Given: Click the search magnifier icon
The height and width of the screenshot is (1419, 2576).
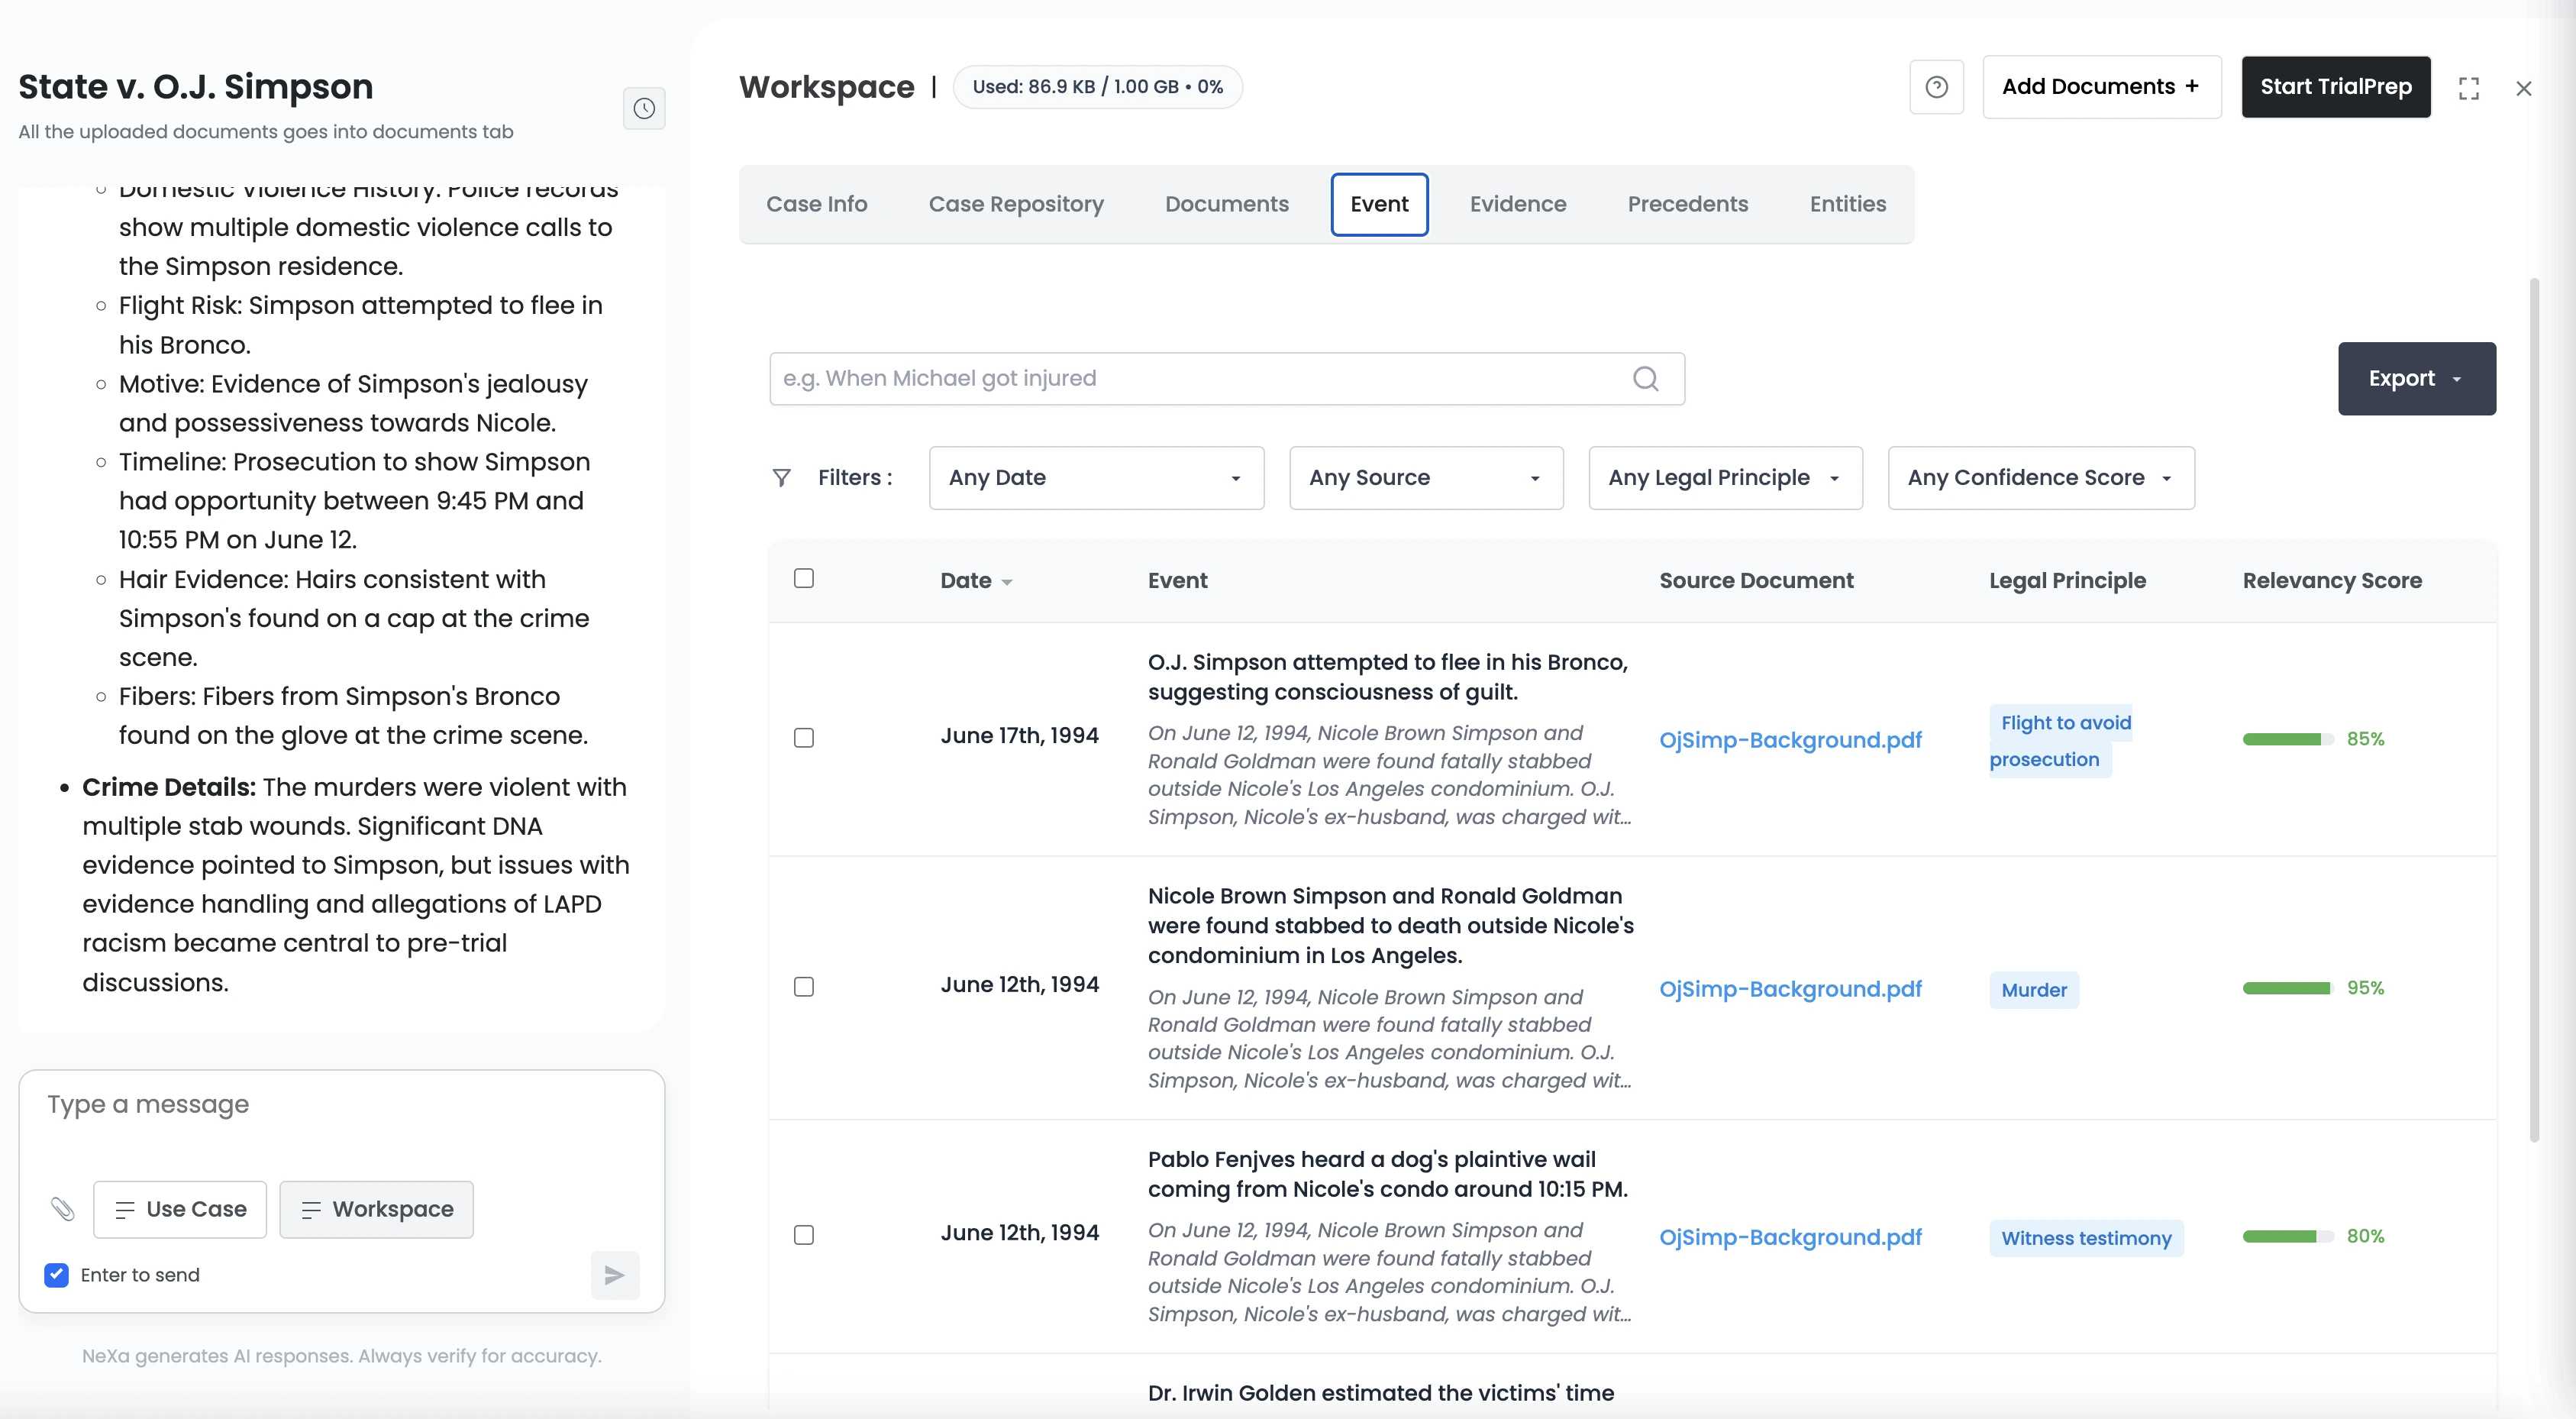Looking at the screenshot, I should click(x=1645, y=378).
